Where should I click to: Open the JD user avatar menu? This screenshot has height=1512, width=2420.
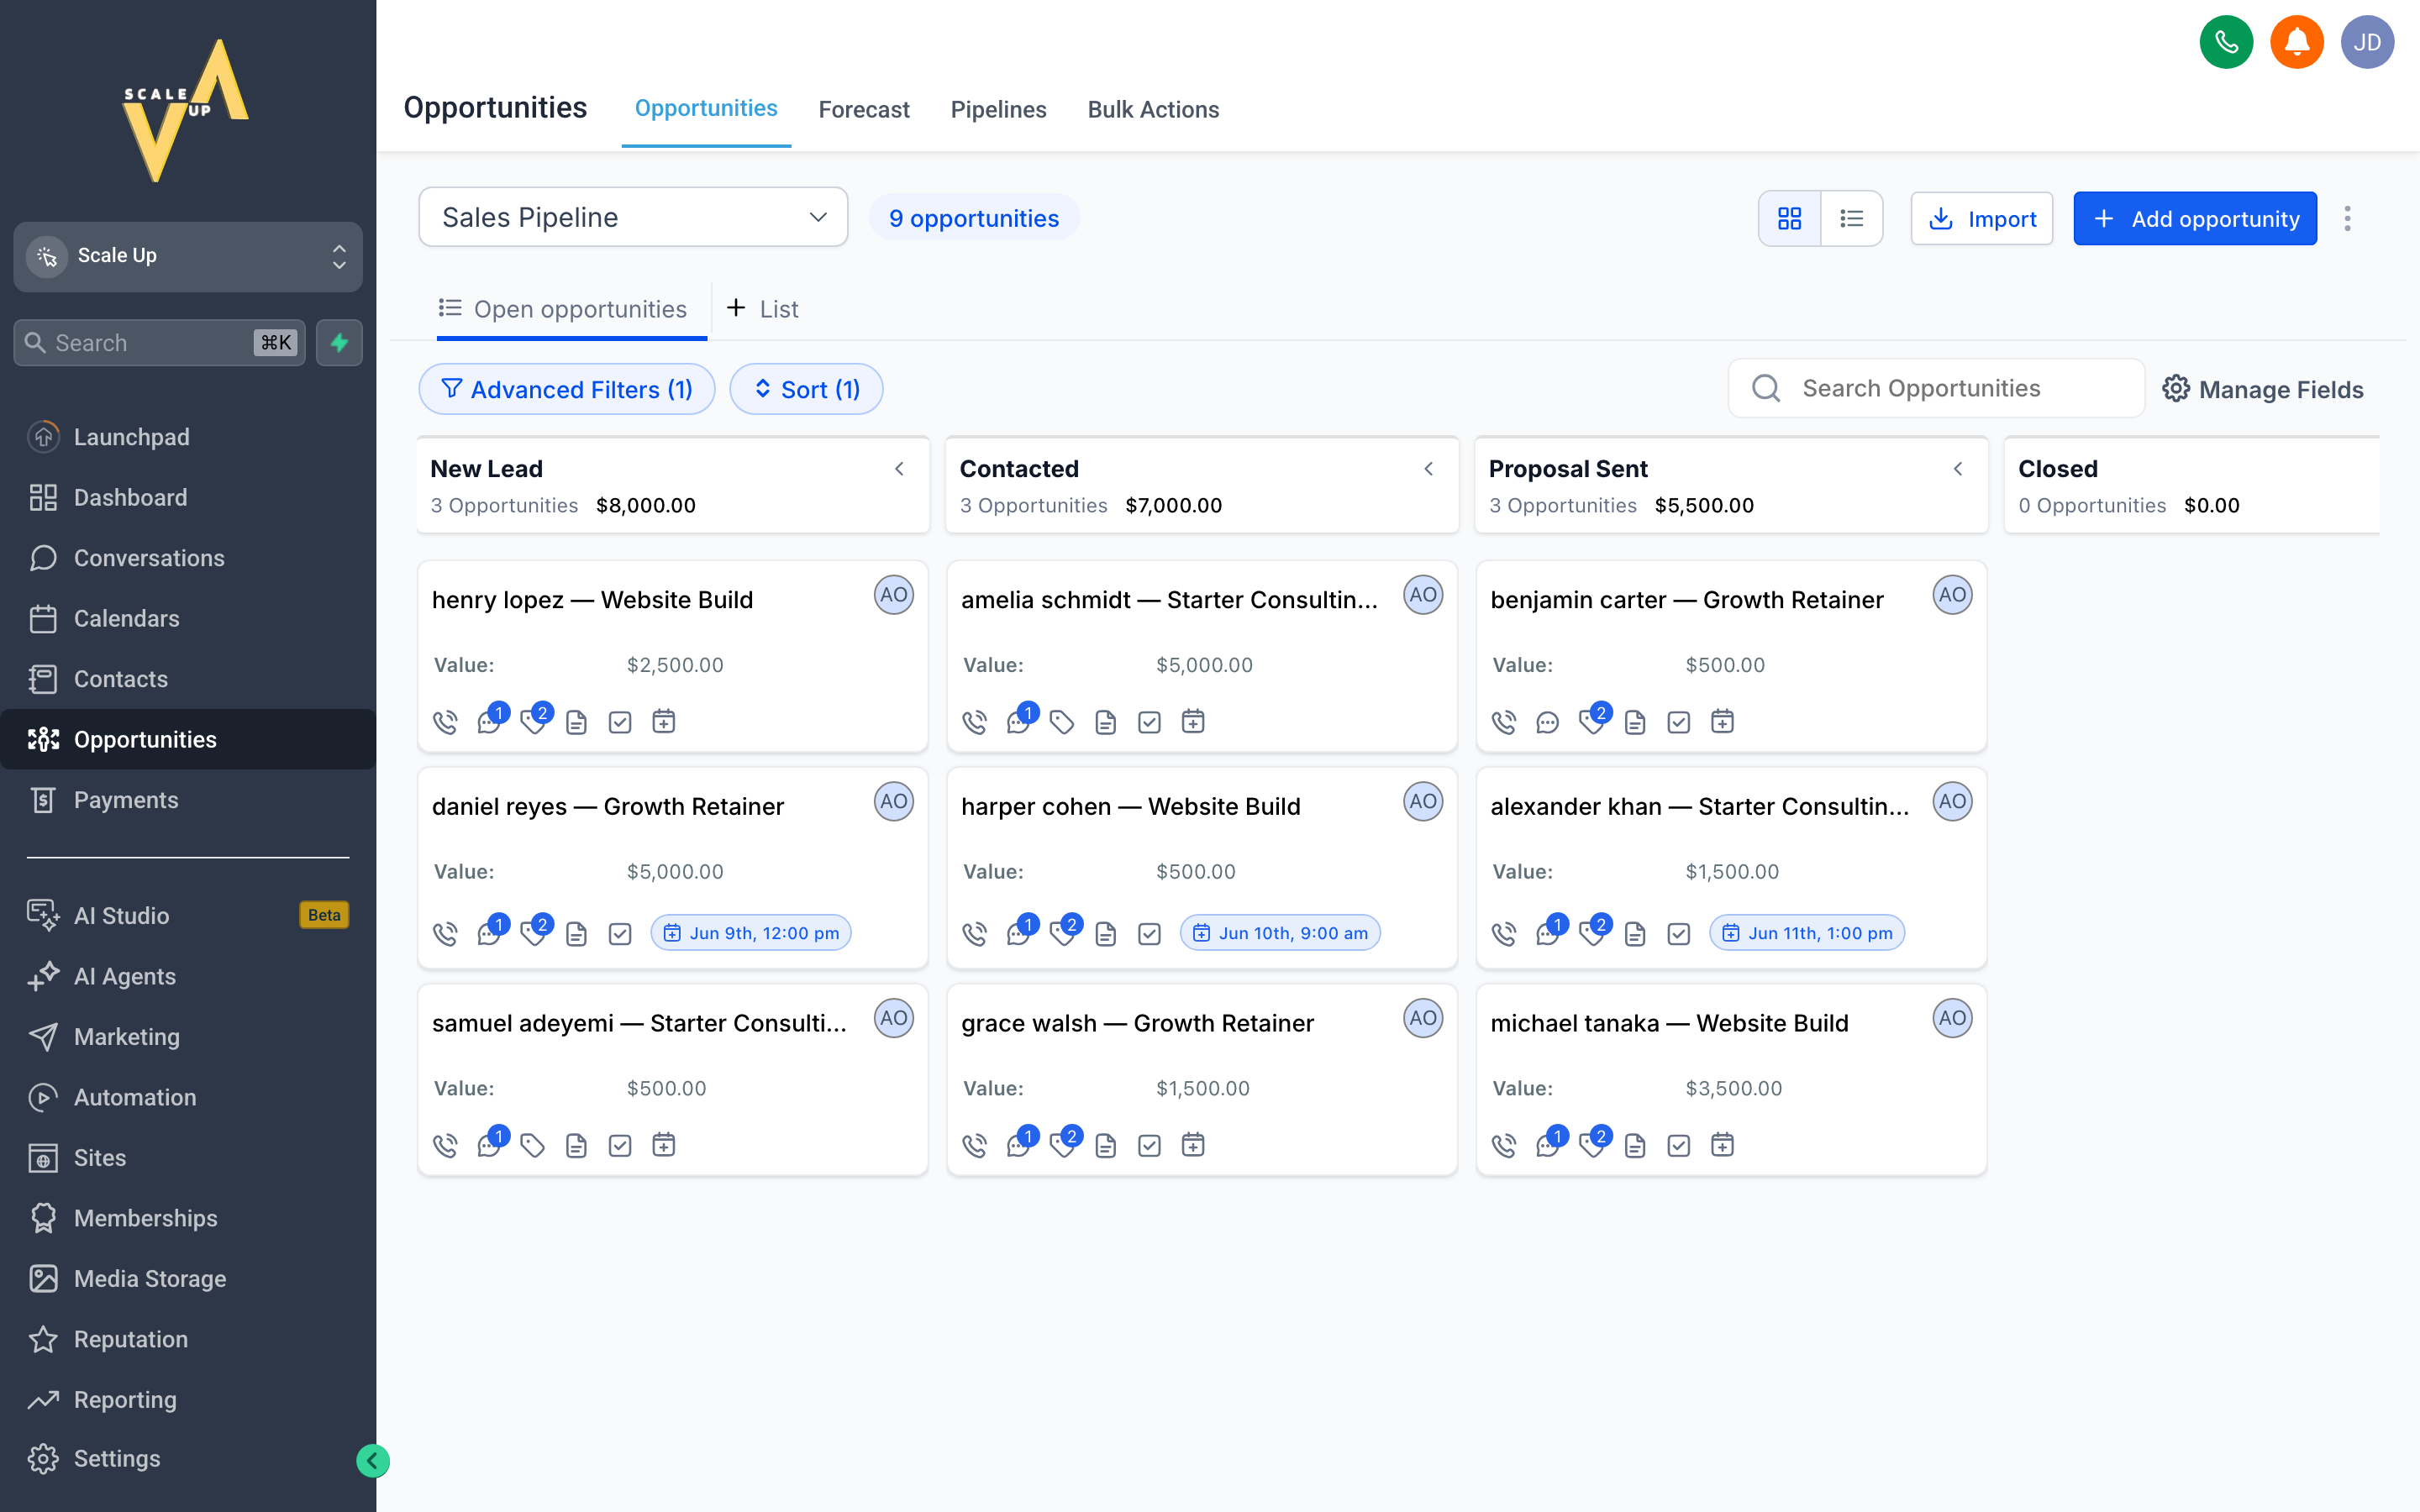point(2367,42)
